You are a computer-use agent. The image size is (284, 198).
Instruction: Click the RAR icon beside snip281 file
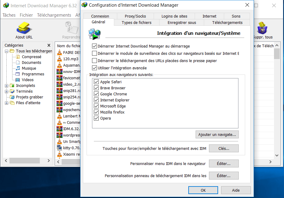click(x=60, y=91)
